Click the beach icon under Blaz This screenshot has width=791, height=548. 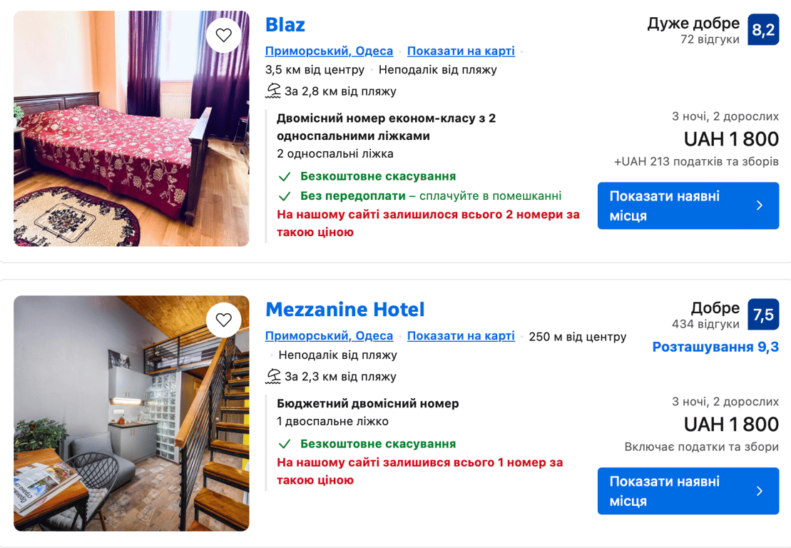tap(273, 91)
